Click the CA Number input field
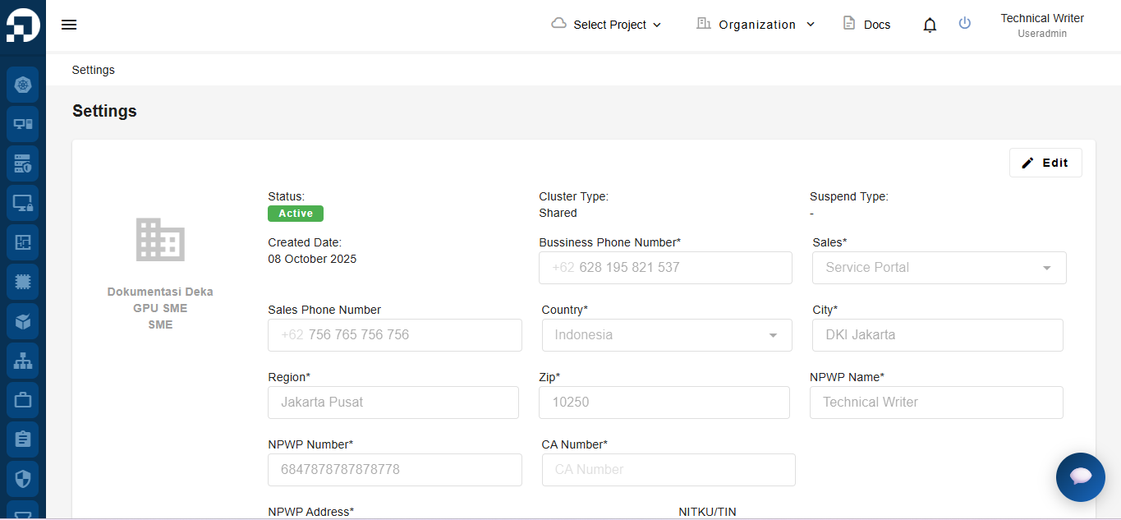Screen dimensions: 1121x520 [x=668, y=470]
